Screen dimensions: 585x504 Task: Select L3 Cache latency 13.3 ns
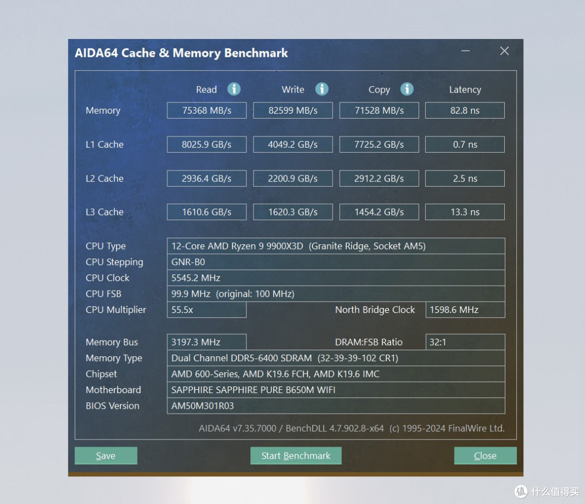click(x=465, y=212)
